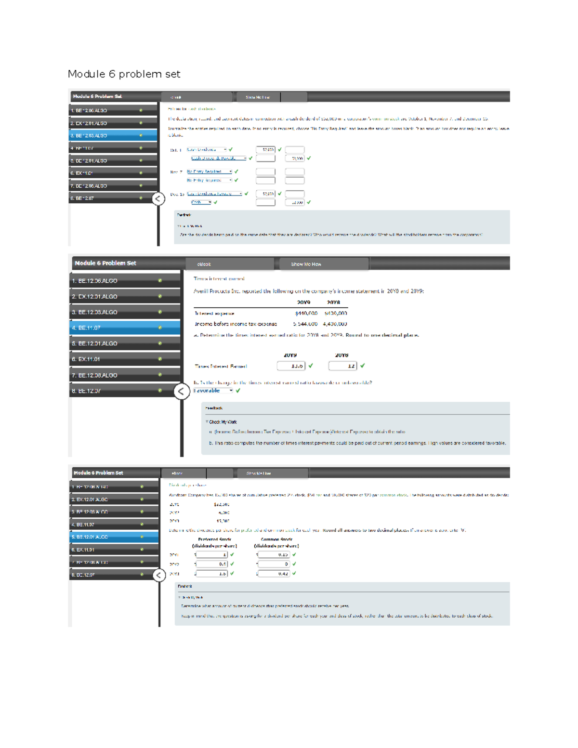This screenshot has height=748, width=578.
Task: Click 20Y3 Common Stock dividends per share field
Action: [x=274, y=574]
